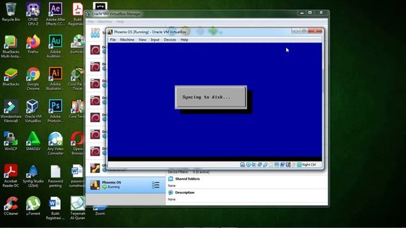This screenshot has height=228, width=406.
Task: Select Wondershare Filmora9 desktop icon
Action: point(11,111)
